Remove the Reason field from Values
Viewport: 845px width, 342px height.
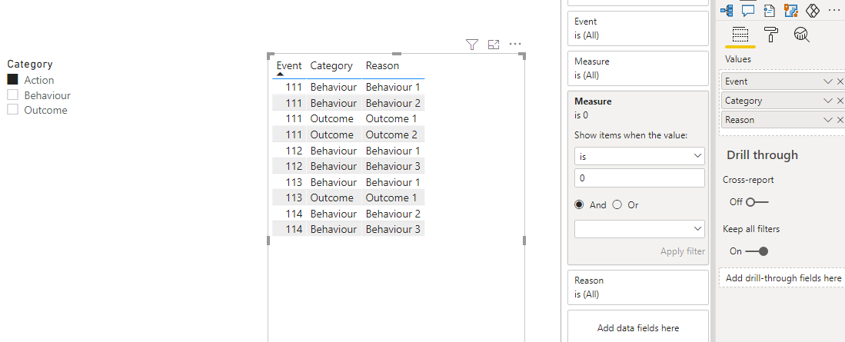click(840, 120)
